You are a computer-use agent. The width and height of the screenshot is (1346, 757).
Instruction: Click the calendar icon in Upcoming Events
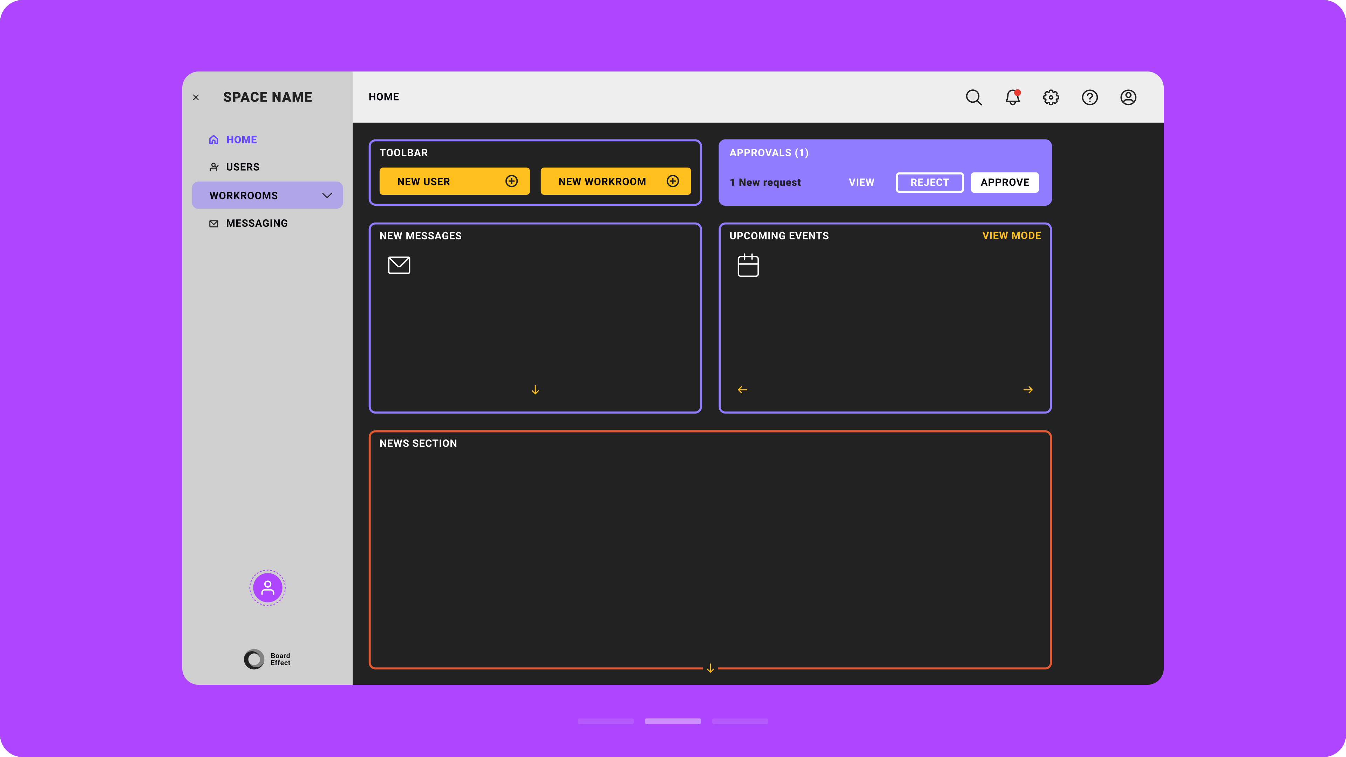coord(748,265)
